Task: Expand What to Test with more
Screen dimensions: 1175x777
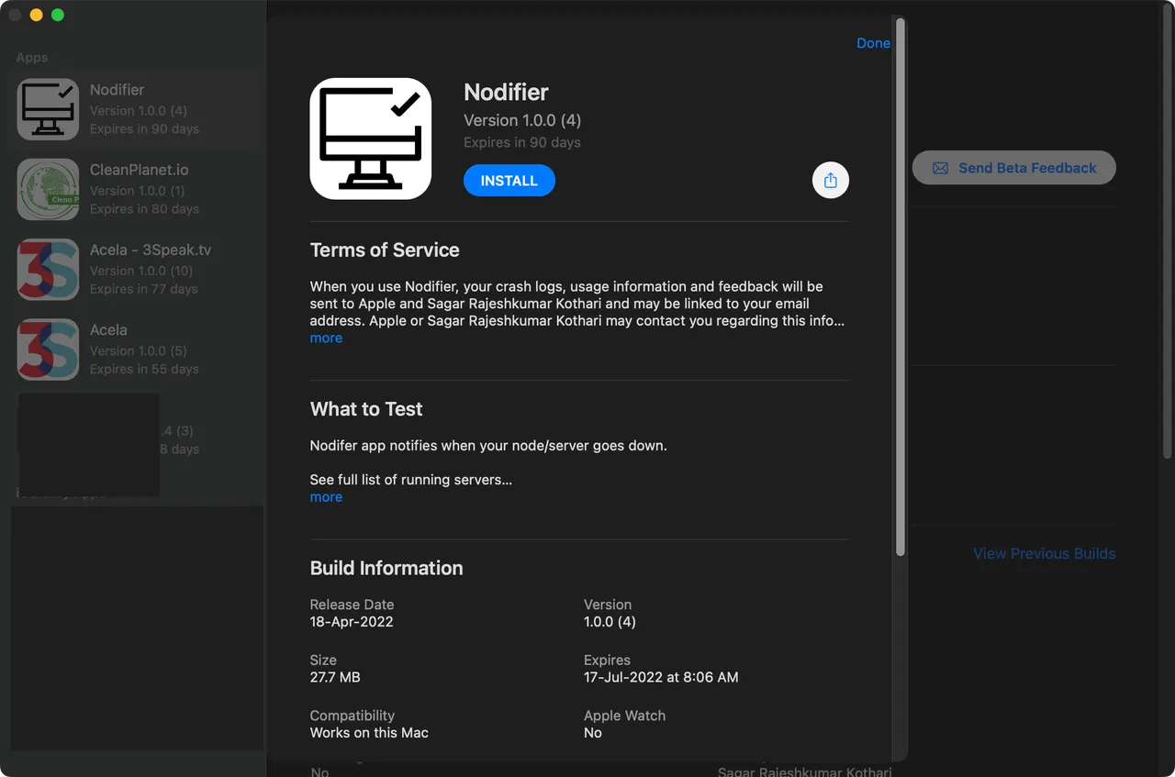Action: (326, 496)
